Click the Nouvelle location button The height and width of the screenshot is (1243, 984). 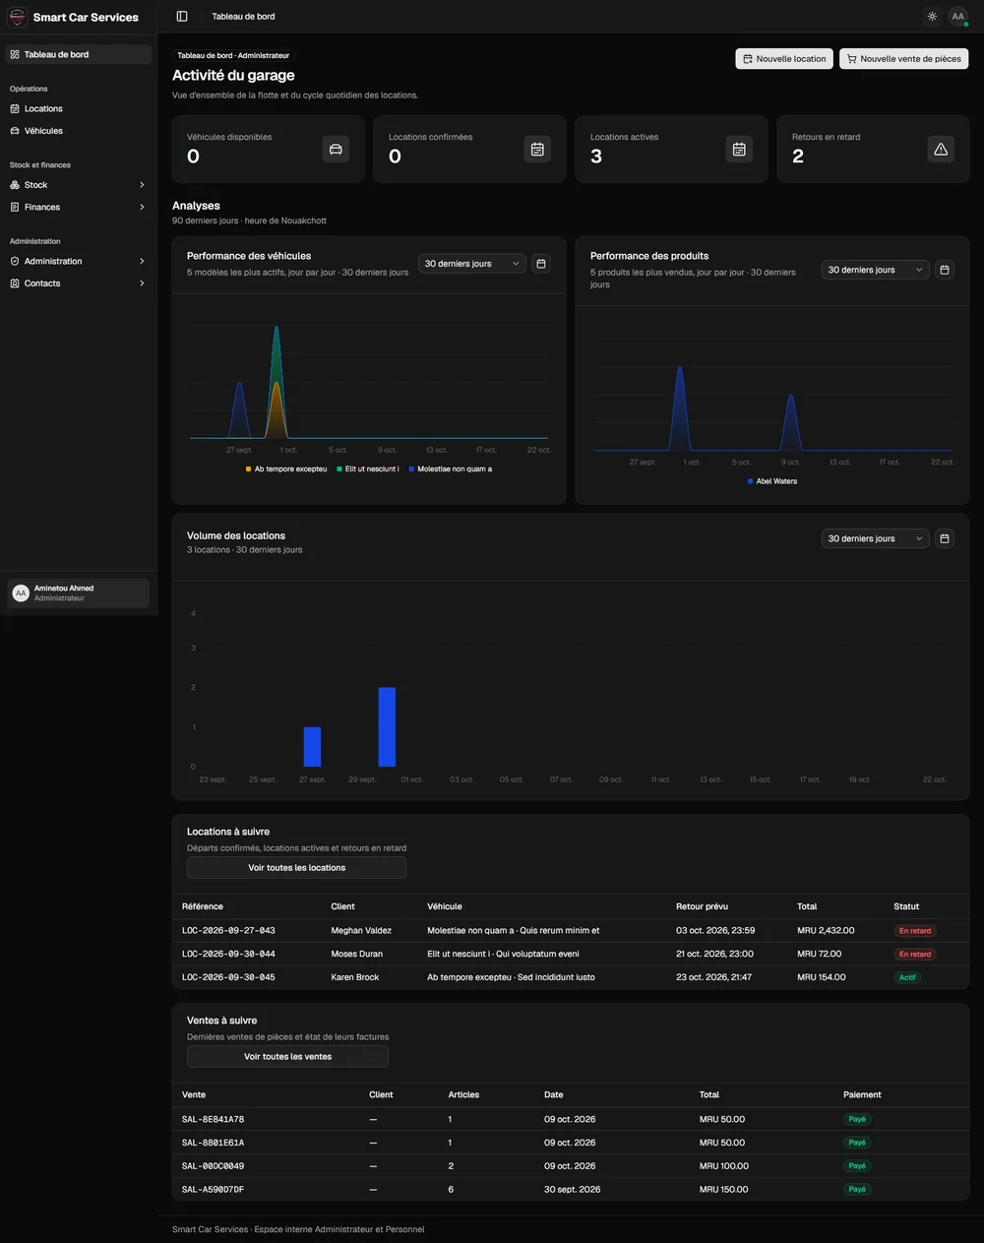click(x=784, y=59)
